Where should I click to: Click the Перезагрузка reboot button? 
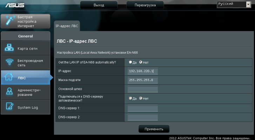pyautogui.click(x=145, y=5)
